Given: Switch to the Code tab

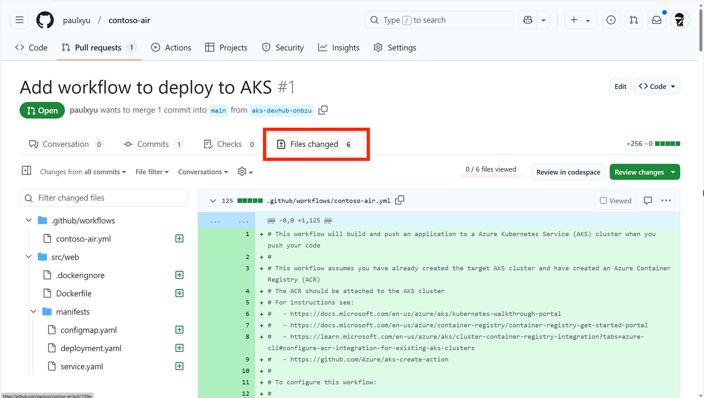Looking at the screenshot, I should click(31, 48).
